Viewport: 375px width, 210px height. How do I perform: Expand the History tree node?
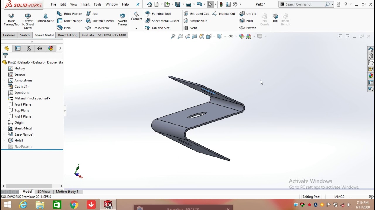click(4, 68)
